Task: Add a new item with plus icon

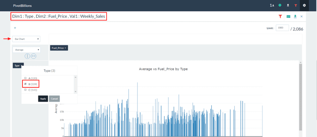Action: click(x=15, y=28)
